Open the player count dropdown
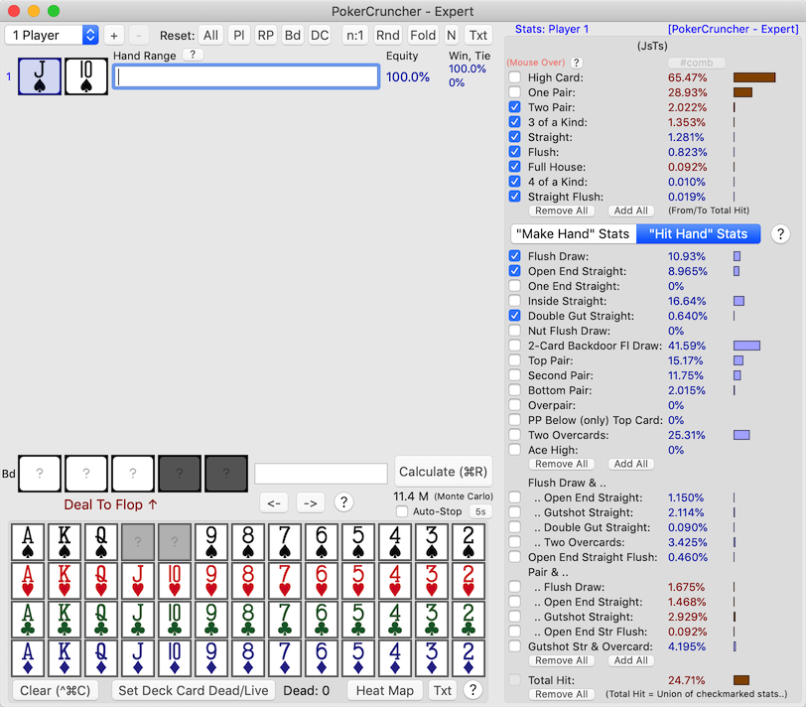This screenshot has height=707, width=806. [x=52, y=35]
